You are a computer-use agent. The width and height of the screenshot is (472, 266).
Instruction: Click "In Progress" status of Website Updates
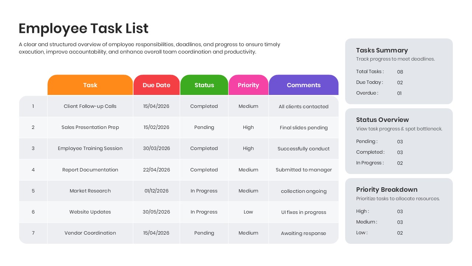[x=204, y=212]
